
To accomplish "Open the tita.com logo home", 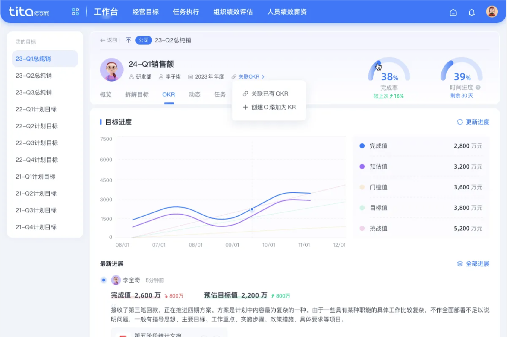I will point(29,12).
